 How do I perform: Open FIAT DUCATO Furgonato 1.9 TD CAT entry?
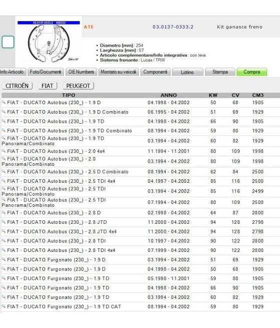[64, 306]
